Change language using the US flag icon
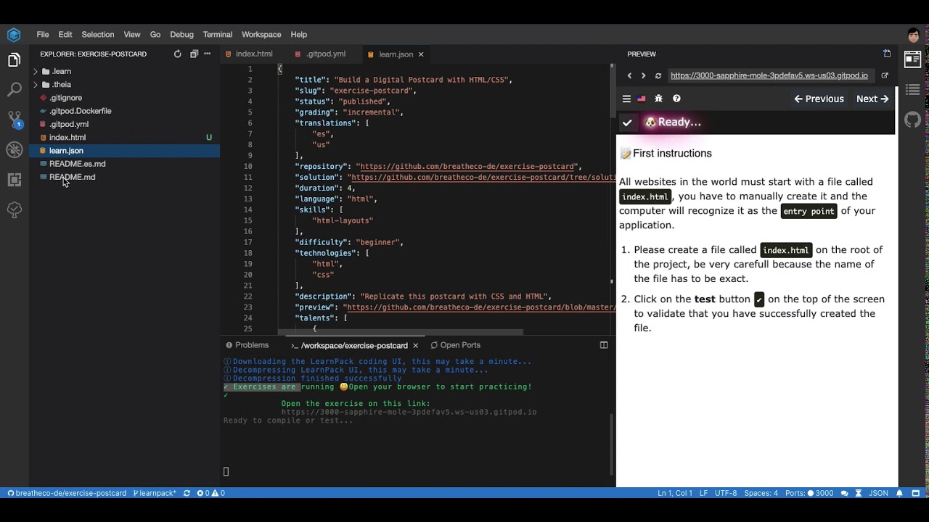This screenshot has width=929, height=522. click(642, 99)
